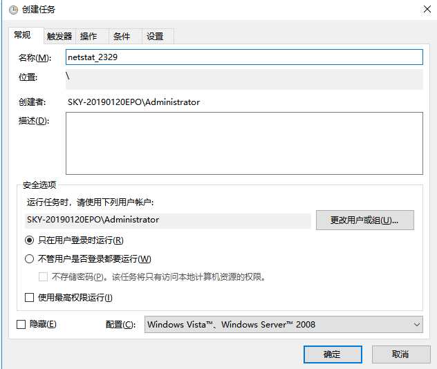Image resolution: width=437 pixels, height=369 pixels.
Task: Confirm with the 确定 button
Action: [333, 354]
